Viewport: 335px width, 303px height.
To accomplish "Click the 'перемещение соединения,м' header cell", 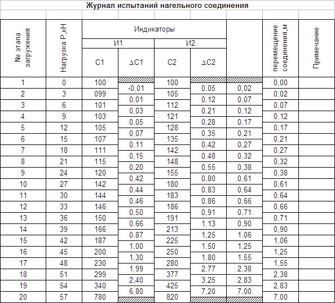I will pos(280,49).
